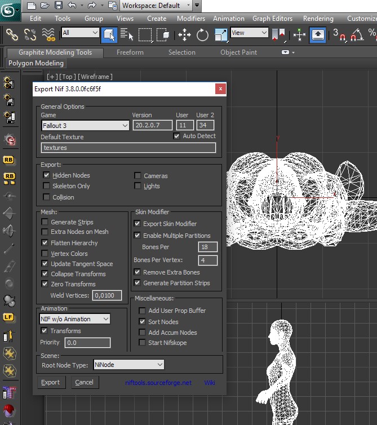Enable the Start Nifskope checkbox
Viewport: 377px width, 425px height.
point(142,342)
